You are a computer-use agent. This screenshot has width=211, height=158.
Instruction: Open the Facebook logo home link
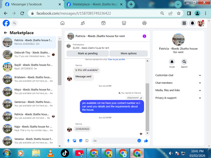pos(6,23)
